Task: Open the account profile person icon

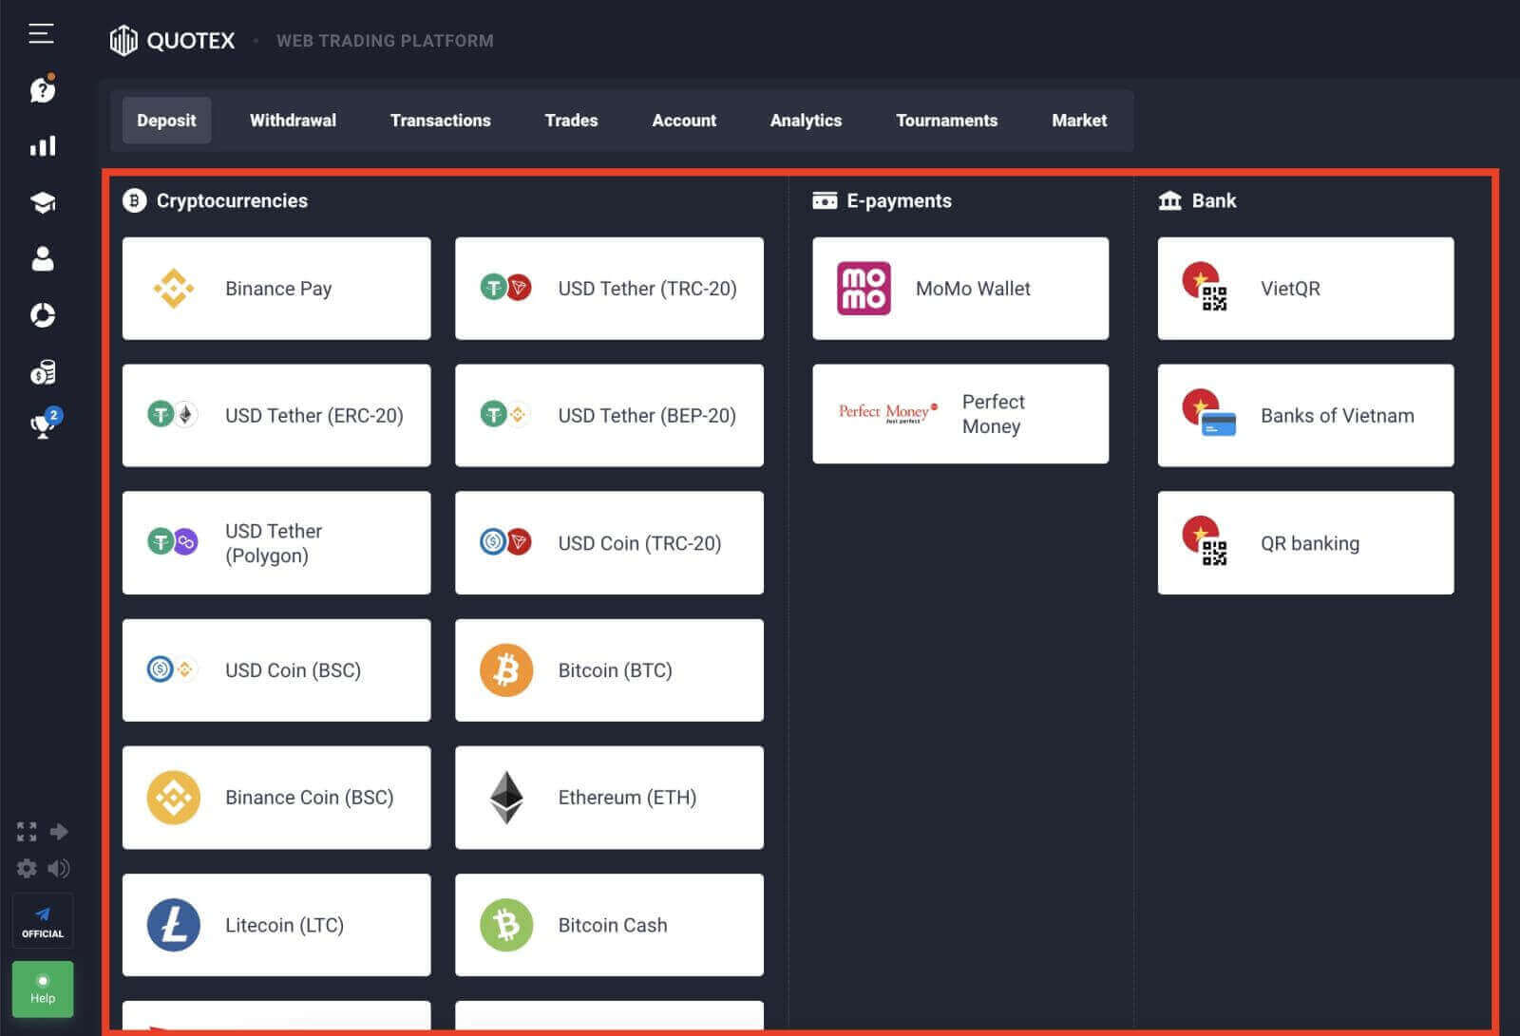Action: click(42, 259)
